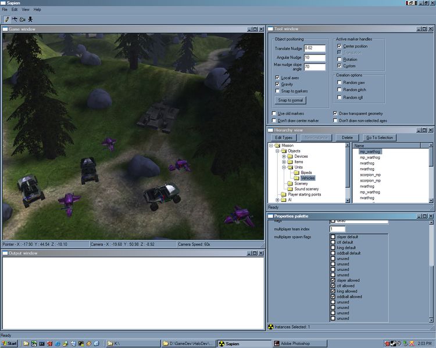
Task: Click the Go To Selection button
Action: click(380, 137)
